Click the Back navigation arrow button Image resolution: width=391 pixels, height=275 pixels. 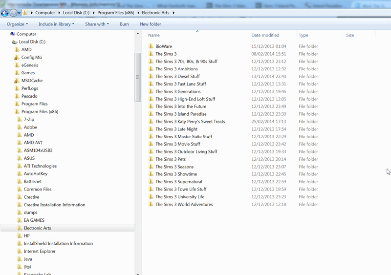[x=4, y=13]
